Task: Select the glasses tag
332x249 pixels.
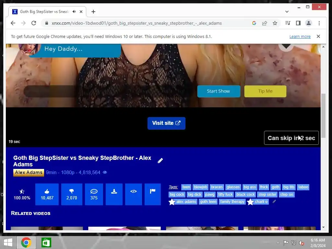Action: tap(233, 187)
